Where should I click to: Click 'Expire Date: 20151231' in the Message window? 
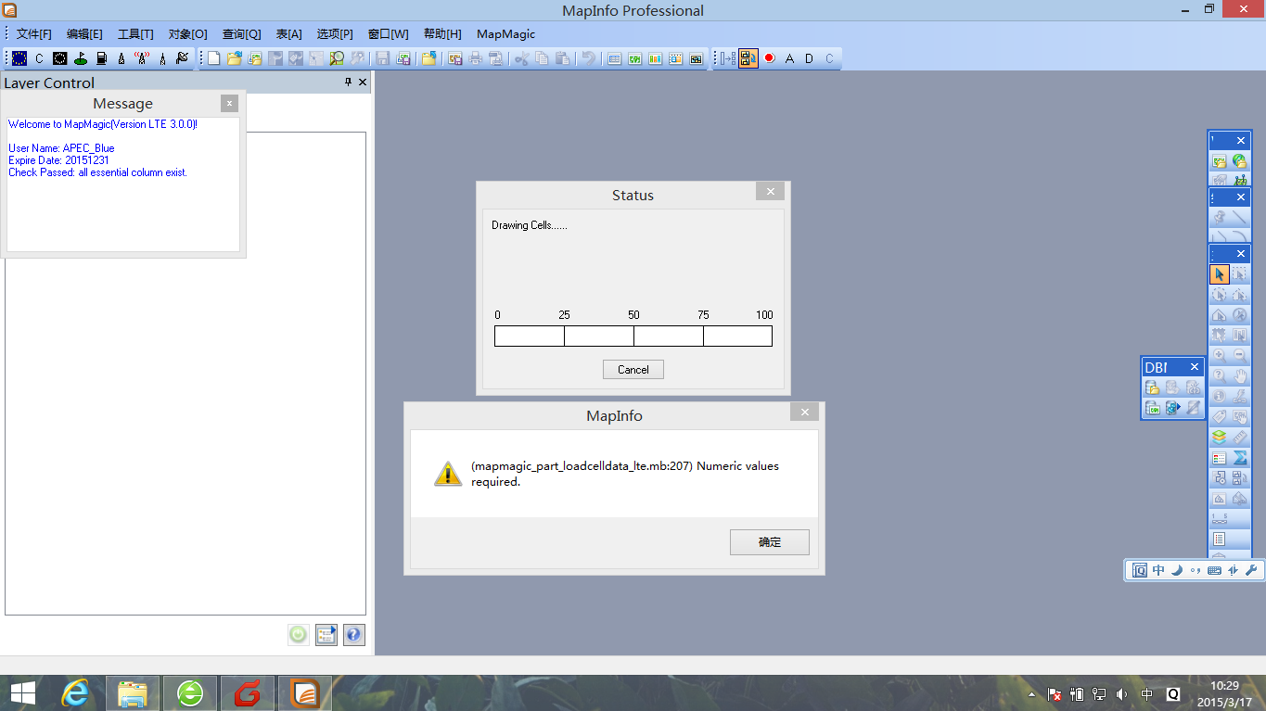tap(58, 160)
